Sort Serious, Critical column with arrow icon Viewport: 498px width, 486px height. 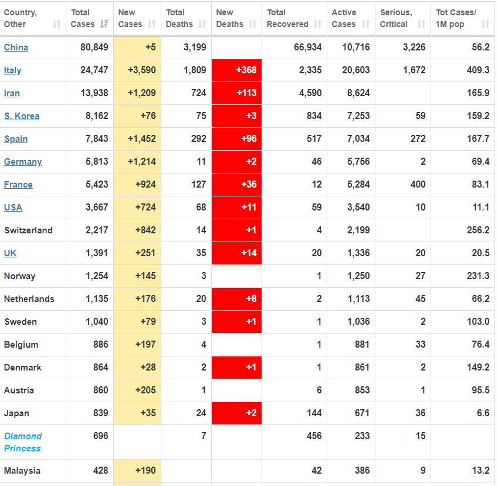421,24
